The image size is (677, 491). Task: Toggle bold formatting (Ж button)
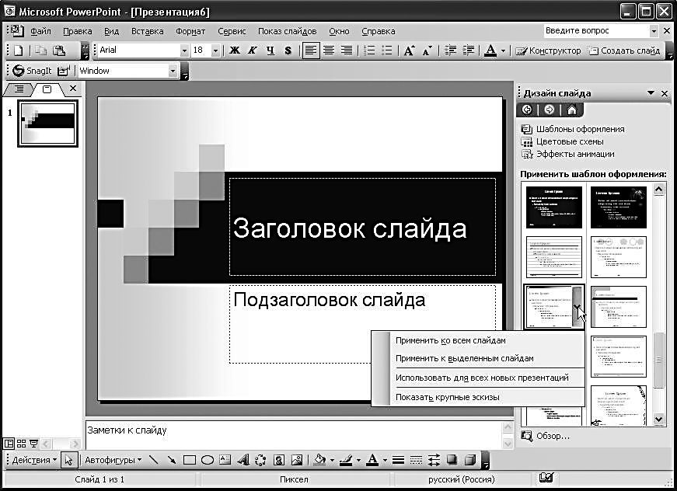point(235,50)
